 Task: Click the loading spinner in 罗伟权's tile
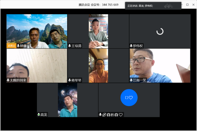160,31
